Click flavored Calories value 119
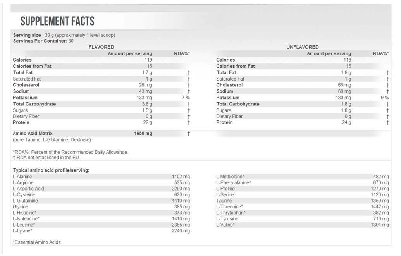 point(148,60)
